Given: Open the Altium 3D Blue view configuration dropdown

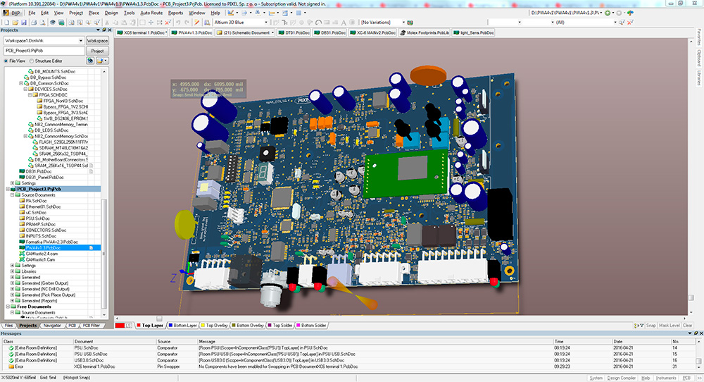Looking at the screenshot, I should pos(266,22).
